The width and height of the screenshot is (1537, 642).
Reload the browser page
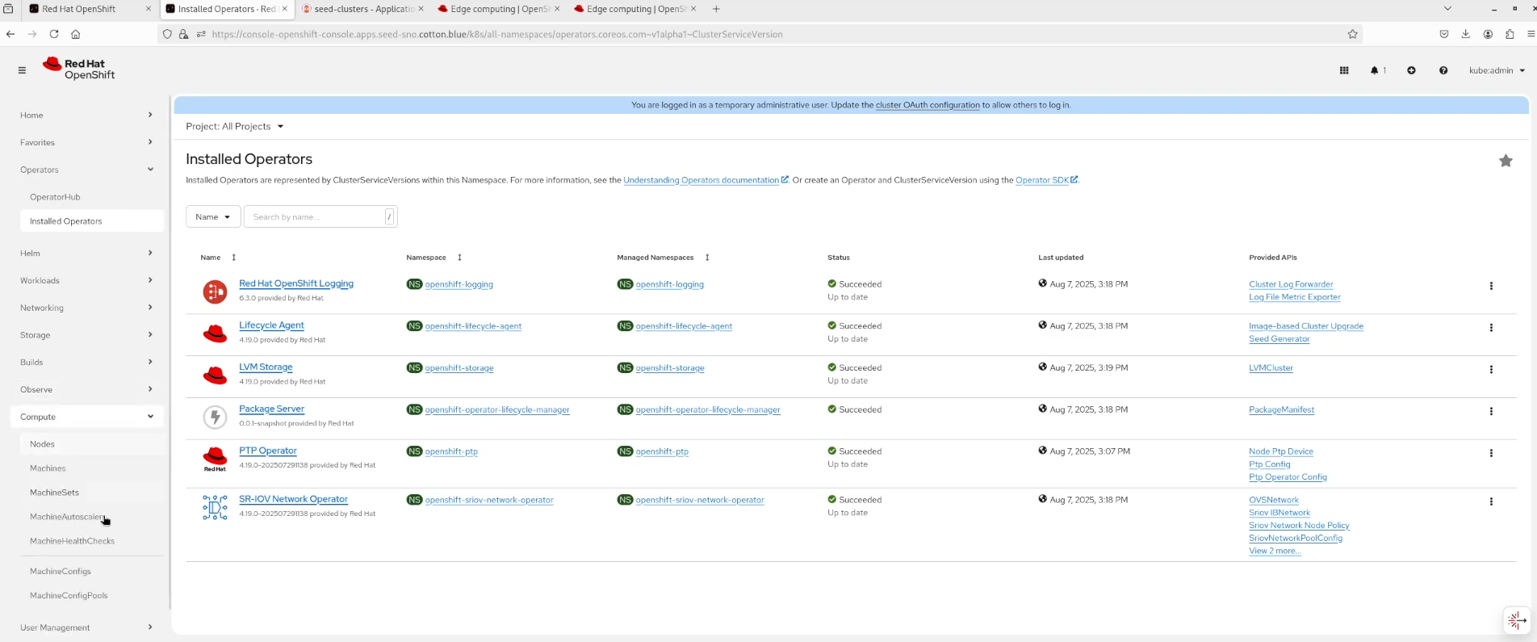point(54,34)
